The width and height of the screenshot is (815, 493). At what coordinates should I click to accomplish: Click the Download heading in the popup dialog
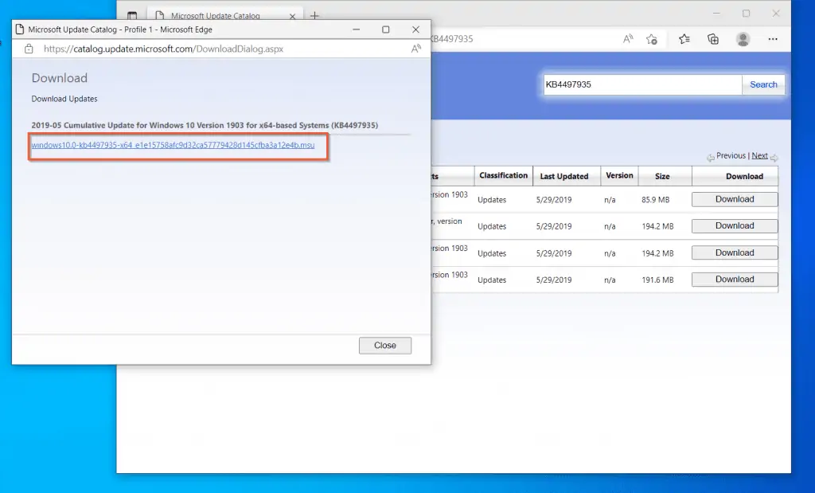(x=59, y=78)
